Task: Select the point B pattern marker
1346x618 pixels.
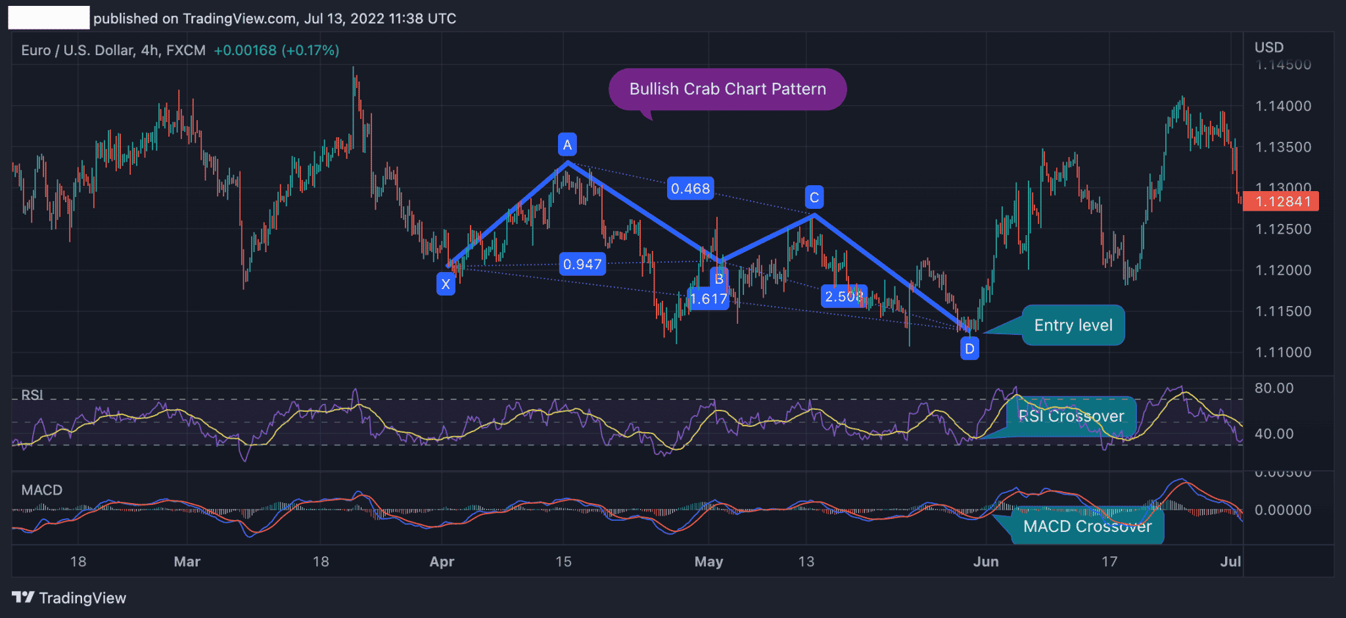Action: [x=718, y=278]
